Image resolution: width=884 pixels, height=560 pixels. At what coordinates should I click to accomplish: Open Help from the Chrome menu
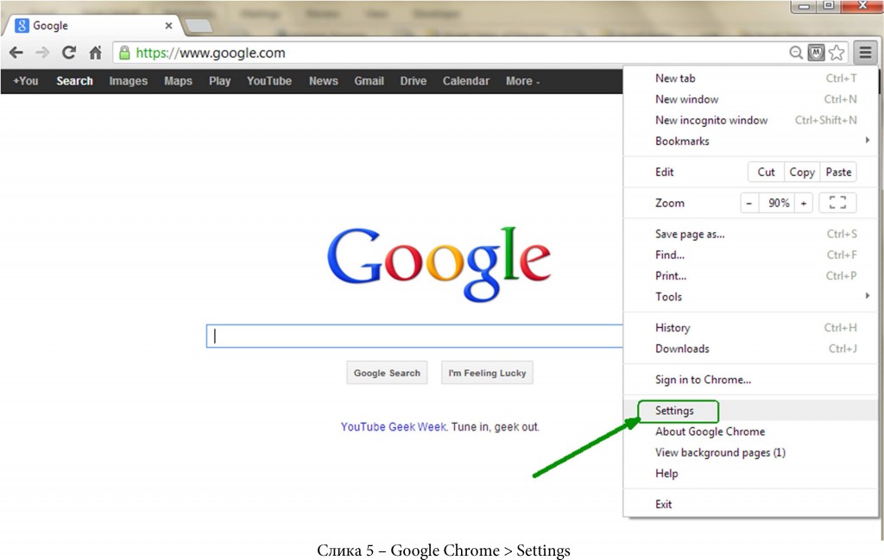pyautogui.click(x=751, y=473)
